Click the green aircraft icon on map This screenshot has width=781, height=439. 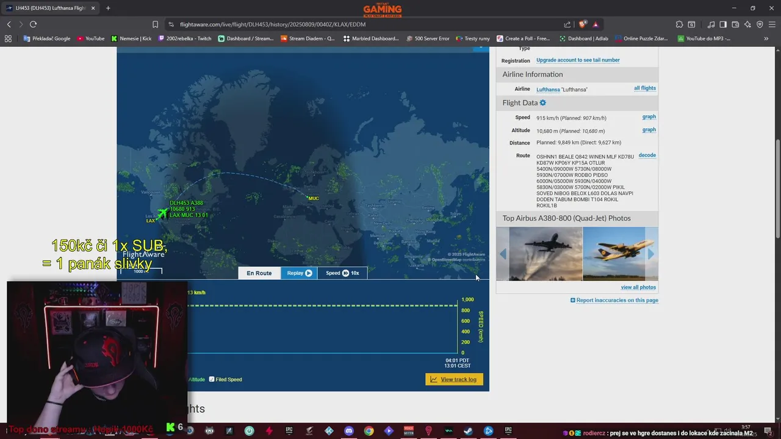(x=162, y=213)
